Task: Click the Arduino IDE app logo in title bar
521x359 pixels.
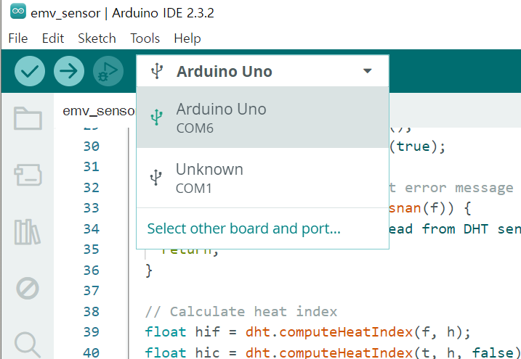Action: [x=17, y=12]
